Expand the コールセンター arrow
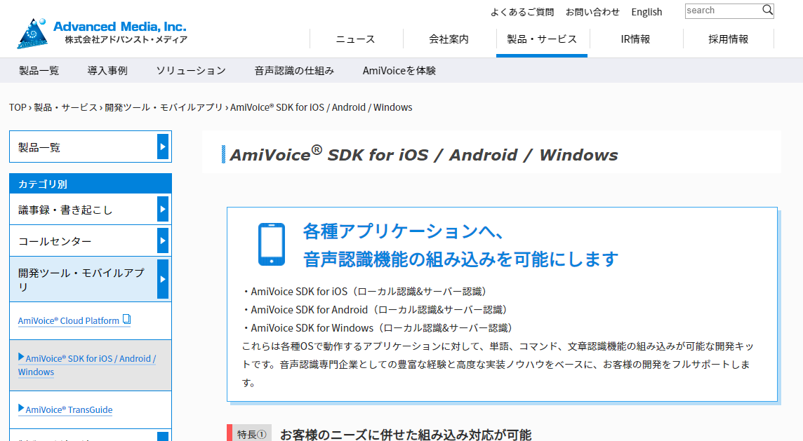The image size is (803, 441). click(x=163, y=240)
